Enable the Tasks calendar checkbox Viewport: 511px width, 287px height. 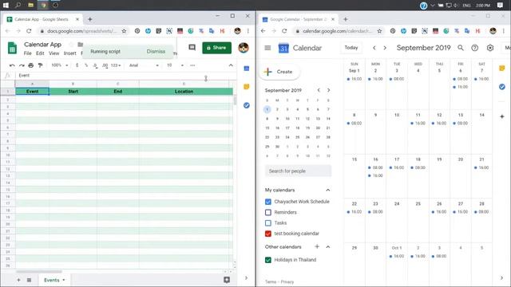tap(268, 223)
